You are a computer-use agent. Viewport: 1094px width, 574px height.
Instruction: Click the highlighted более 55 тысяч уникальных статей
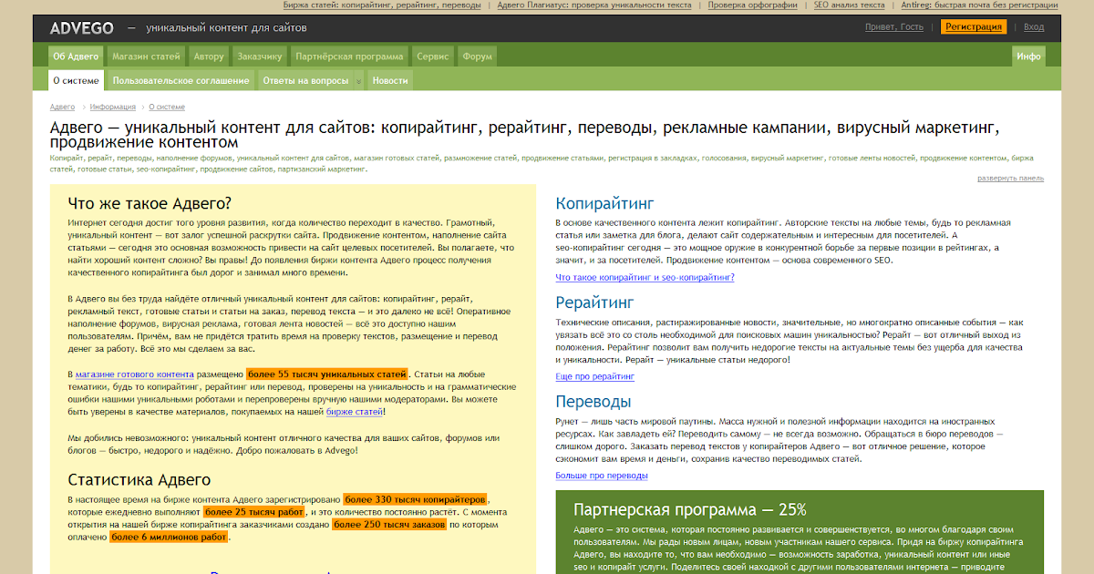[327, 374]
